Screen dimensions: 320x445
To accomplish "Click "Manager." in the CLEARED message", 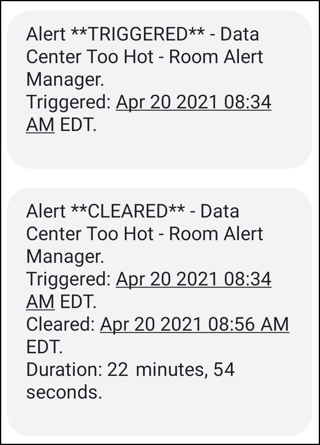I will tap(65, 256).
